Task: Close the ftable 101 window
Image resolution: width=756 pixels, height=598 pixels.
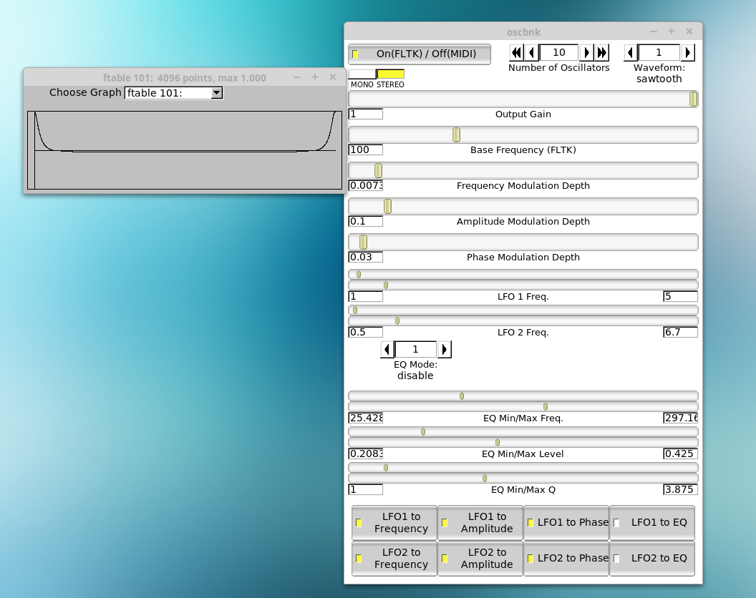Action: 333,77
